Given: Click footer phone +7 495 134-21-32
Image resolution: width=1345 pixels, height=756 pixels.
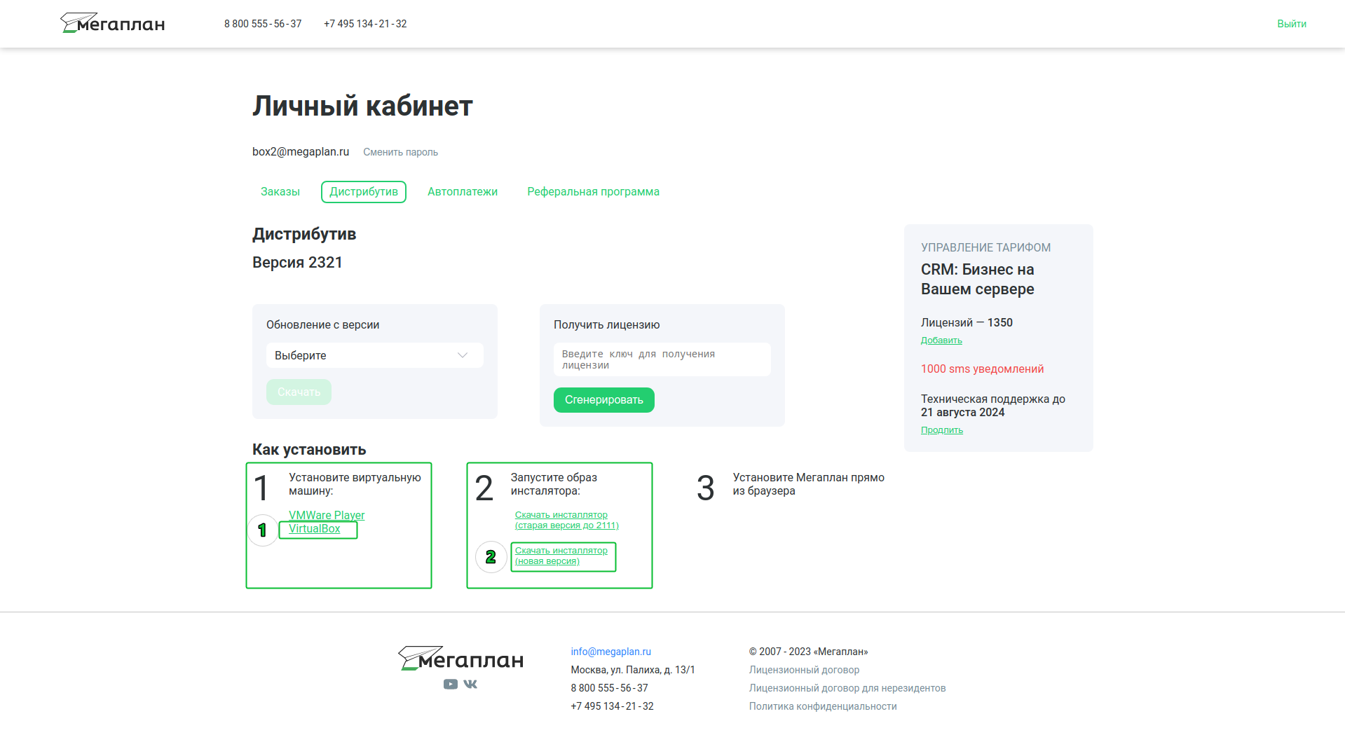Looking at the screenshot, I should click(x=612, y=706).
